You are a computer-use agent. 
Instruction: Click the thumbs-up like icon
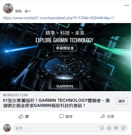coord(21,117)
